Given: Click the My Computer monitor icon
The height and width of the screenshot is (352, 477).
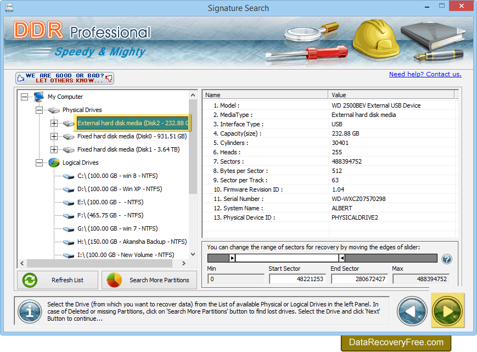Looking at the screenshot, I should (39, 97).
